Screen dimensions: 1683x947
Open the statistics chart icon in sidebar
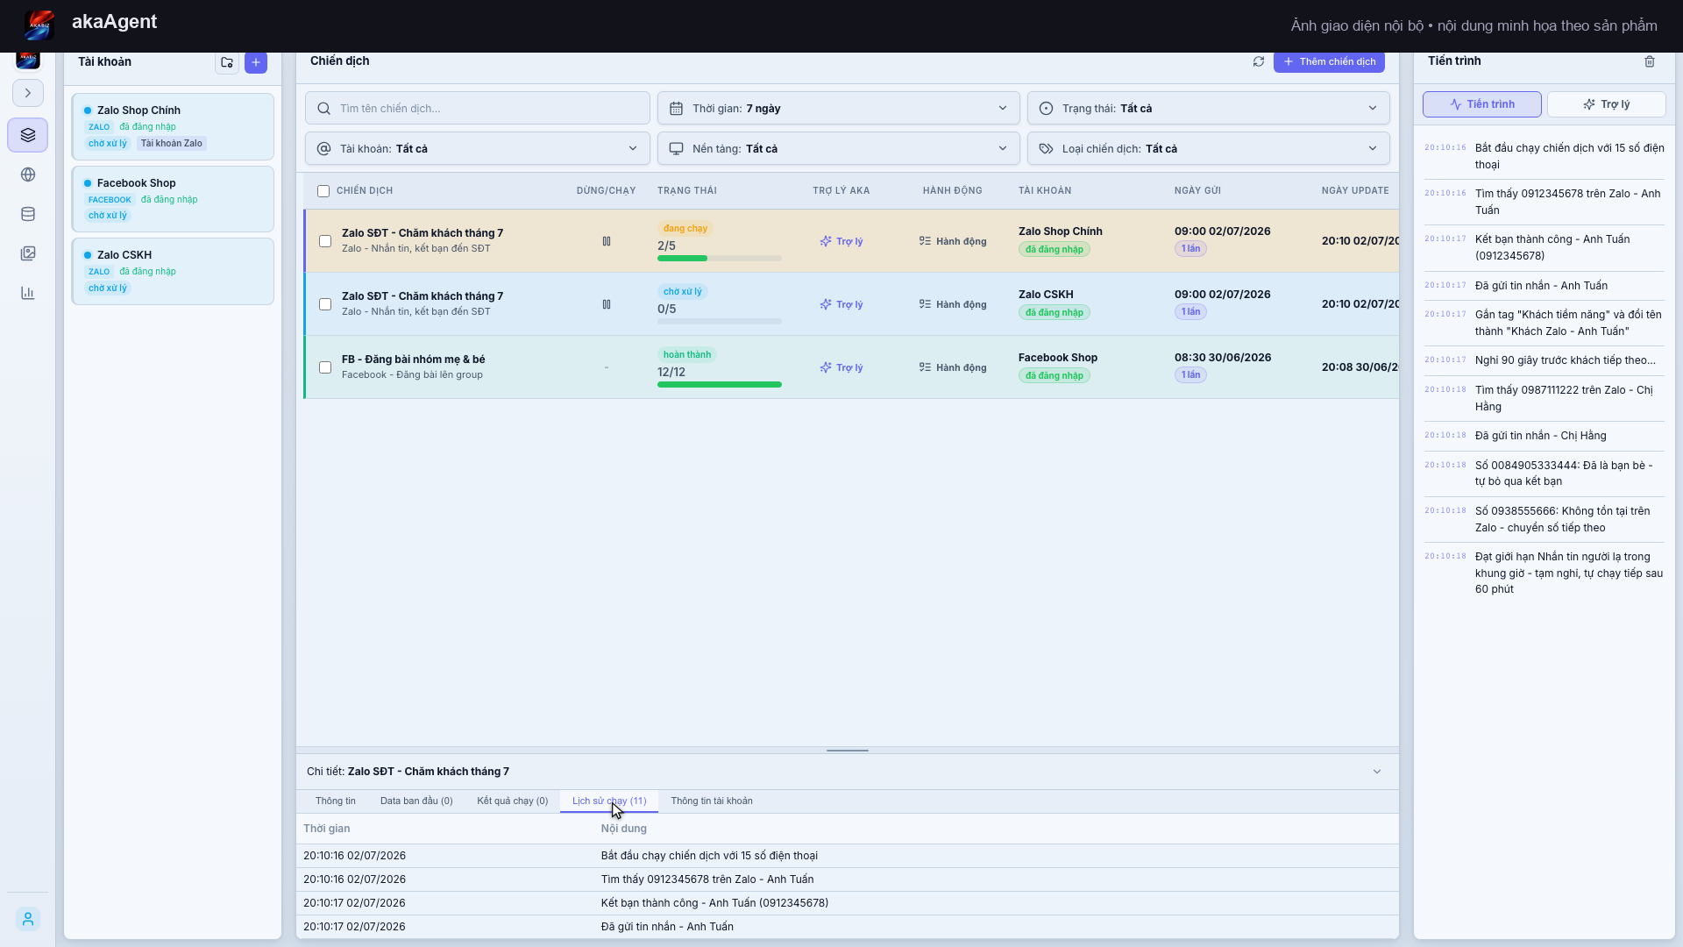click(28, 293)
